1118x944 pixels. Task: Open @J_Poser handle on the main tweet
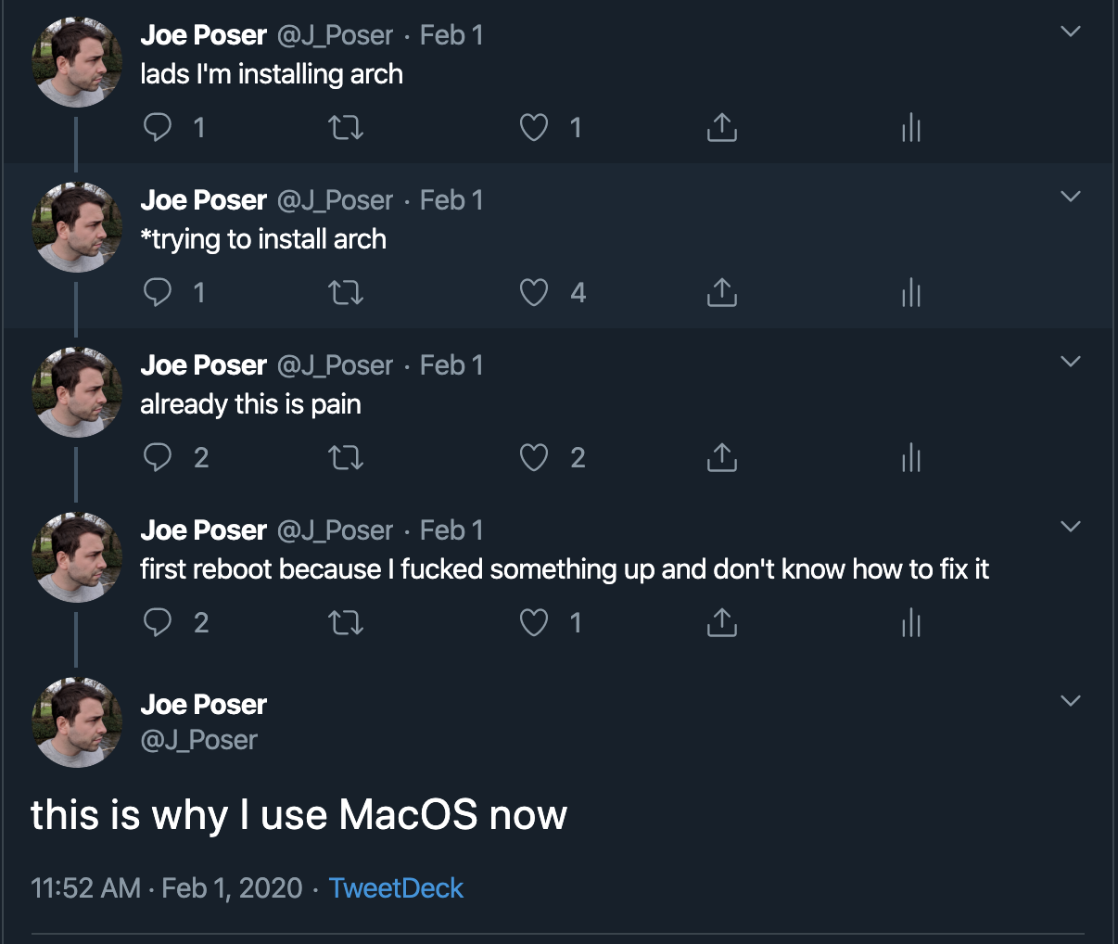[x=199, y=740]
